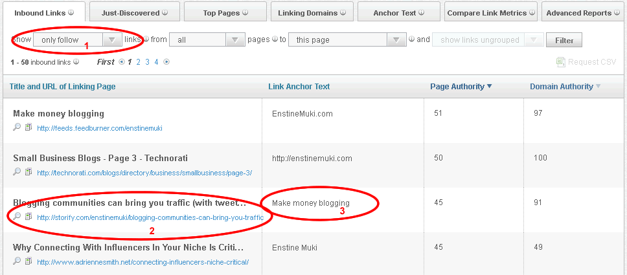Open the Linking Domains tab

point(312,12)
